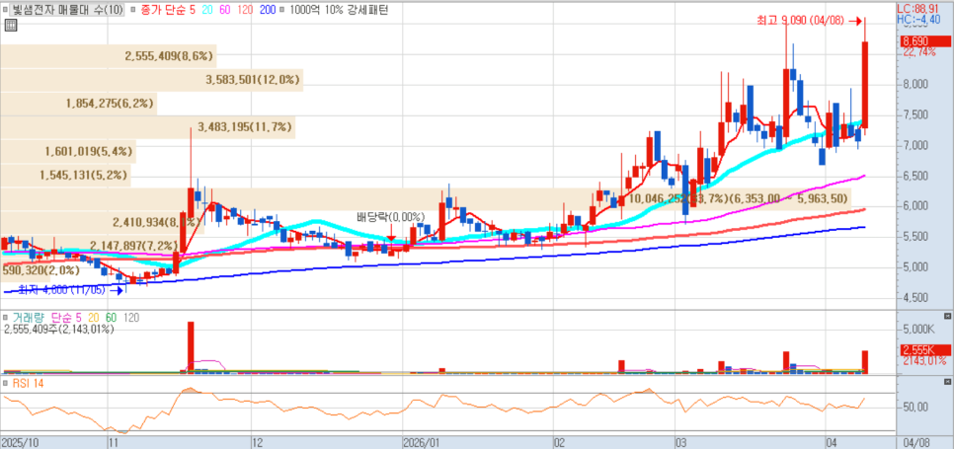Click the latest red candle on 04/08
The image size is (954, 449).
pyautogui.click(x=864, y=85)
